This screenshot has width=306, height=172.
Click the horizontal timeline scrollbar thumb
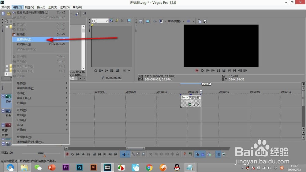tap(136, 148)
